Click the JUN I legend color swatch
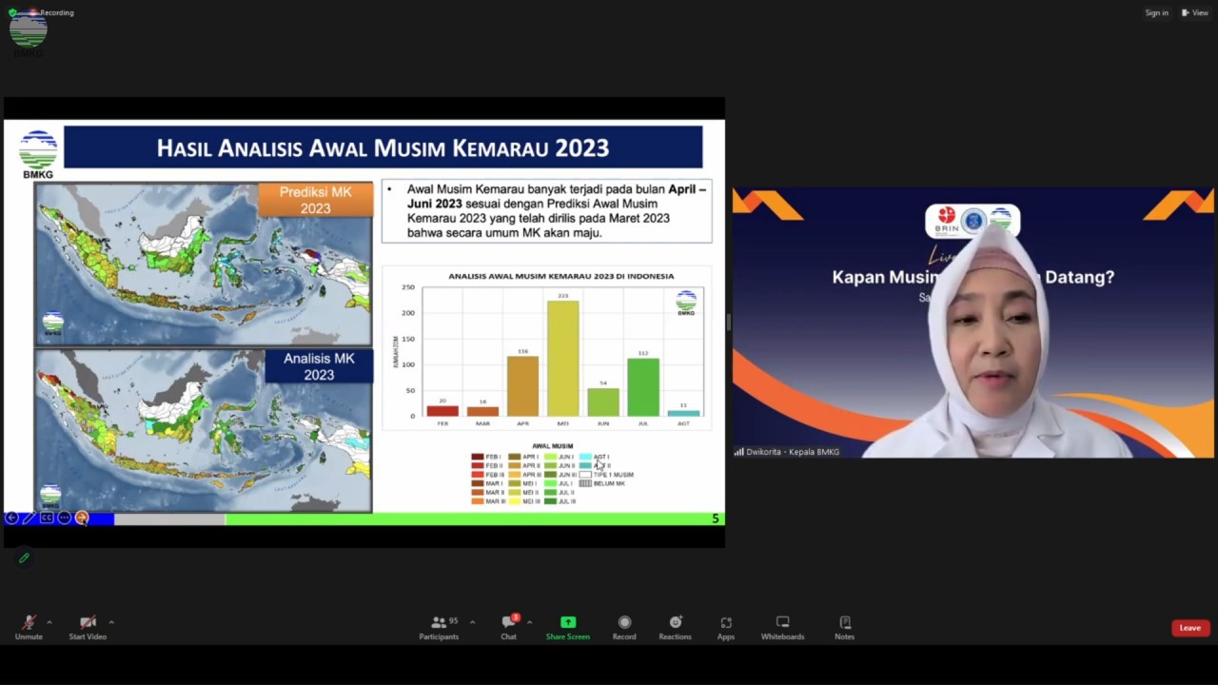Image resolution: width=1218 pixels, height=685 pixels. pyautogui.click(x=550, y=458)
